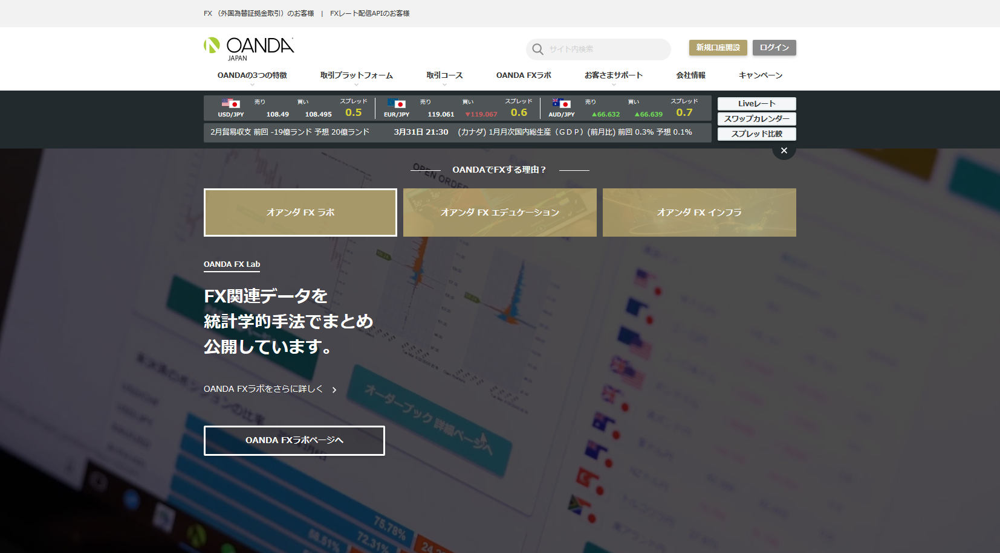The width and height of the screenshot is (1000, 553).
Task: Open 会社情報 nav item
Action: (691, 75)
